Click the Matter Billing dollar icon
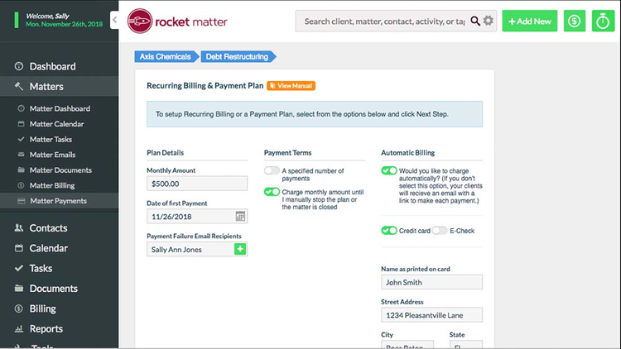The height and width of the screenshot is (349, 621). tap(21, 185)
